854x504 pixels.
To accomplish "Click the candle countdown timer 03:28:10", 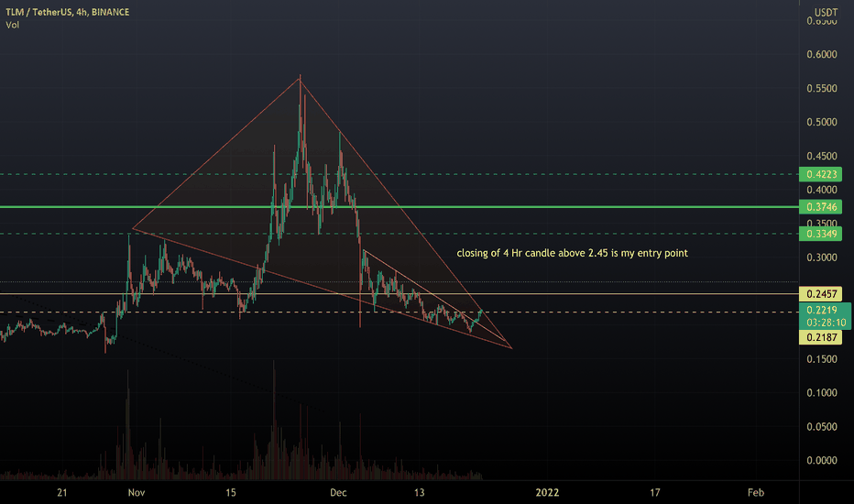I will tap(827, 323).
